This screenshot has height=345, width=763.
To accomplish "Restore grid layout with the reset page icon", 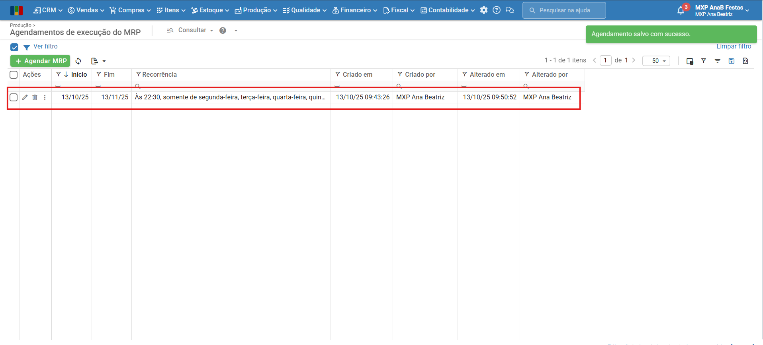I will pyautogui.click(x=745, y=61).
